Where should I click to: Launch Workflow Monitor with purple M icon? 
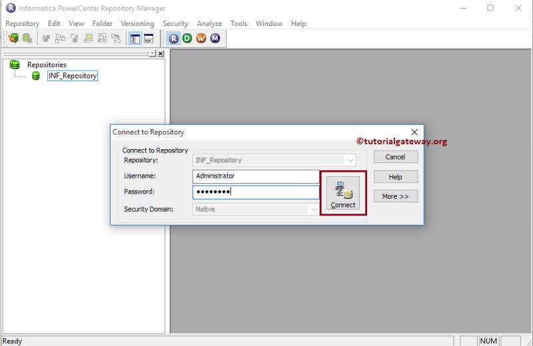pos(215,39)
